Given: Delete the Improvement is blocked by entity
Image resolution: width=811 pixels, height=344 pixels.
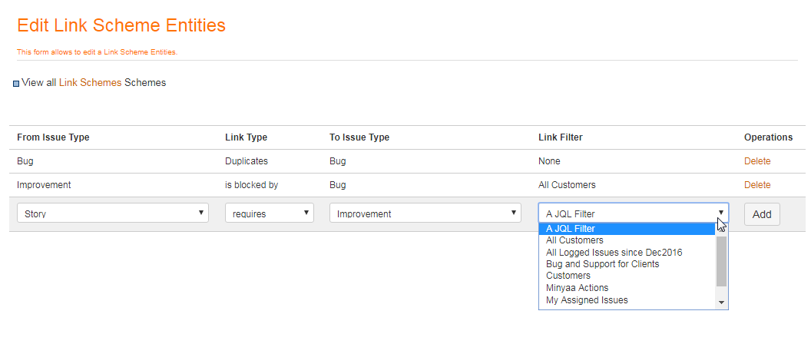Looking at the screenshot, I should pyautogui.click(x=757, y=185).
